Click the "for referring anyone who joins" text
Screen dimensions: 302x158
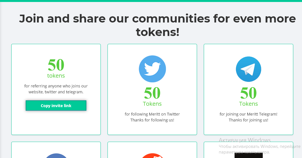(56, 86)
